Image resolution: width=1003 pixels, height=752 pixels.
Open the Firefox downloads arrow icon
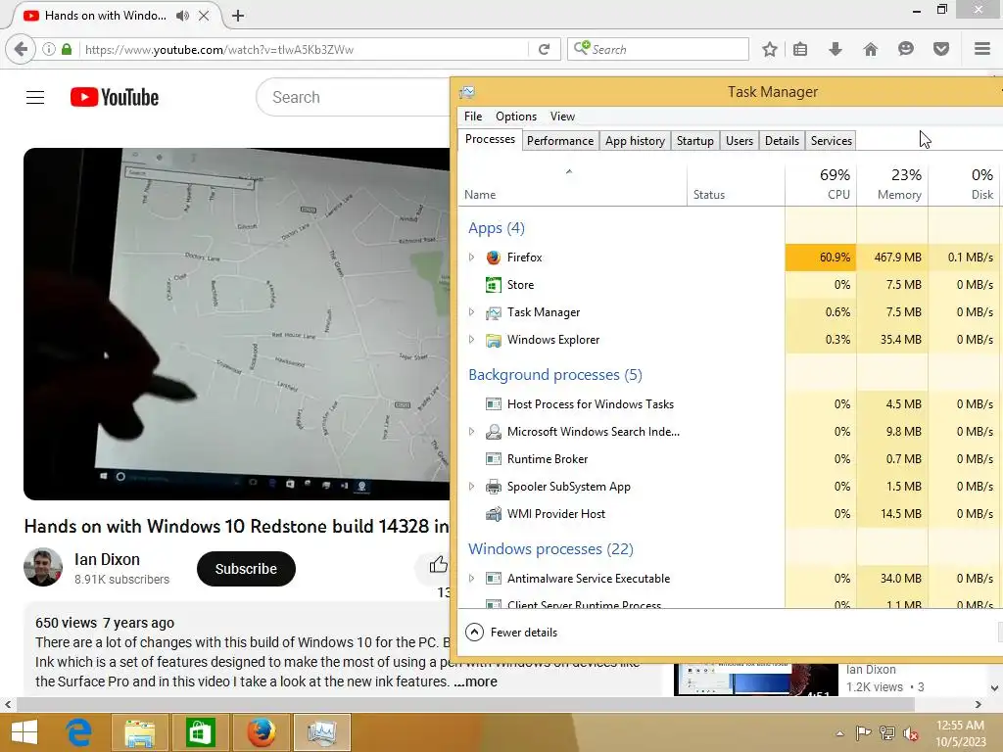pyautogui.click(x=836, y=49)
